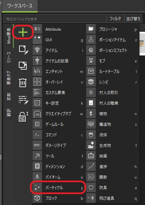Click the trash delete element icon

coord(23,83)
